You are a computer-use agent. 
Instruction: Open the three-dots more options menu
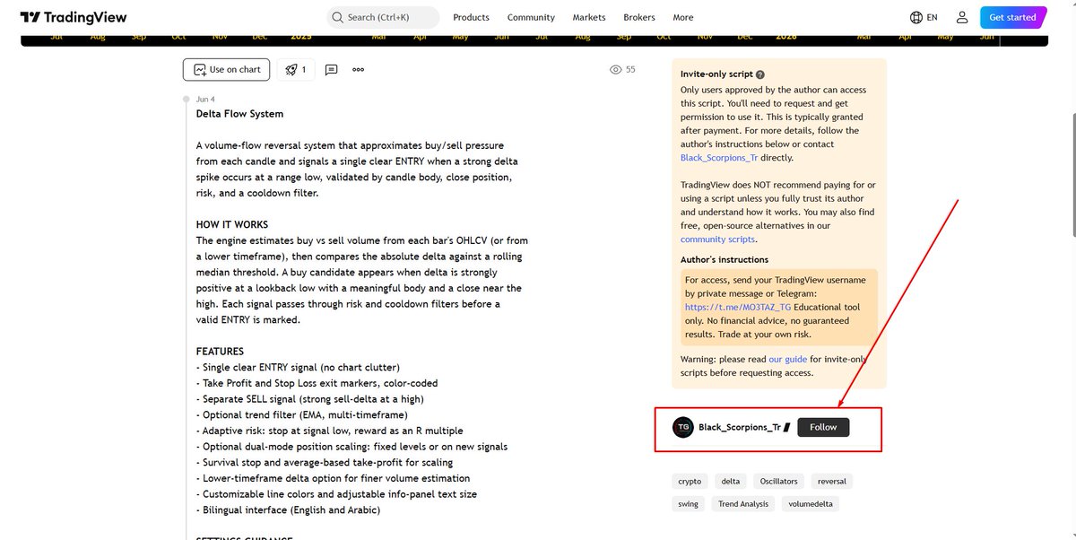point(359,69)
